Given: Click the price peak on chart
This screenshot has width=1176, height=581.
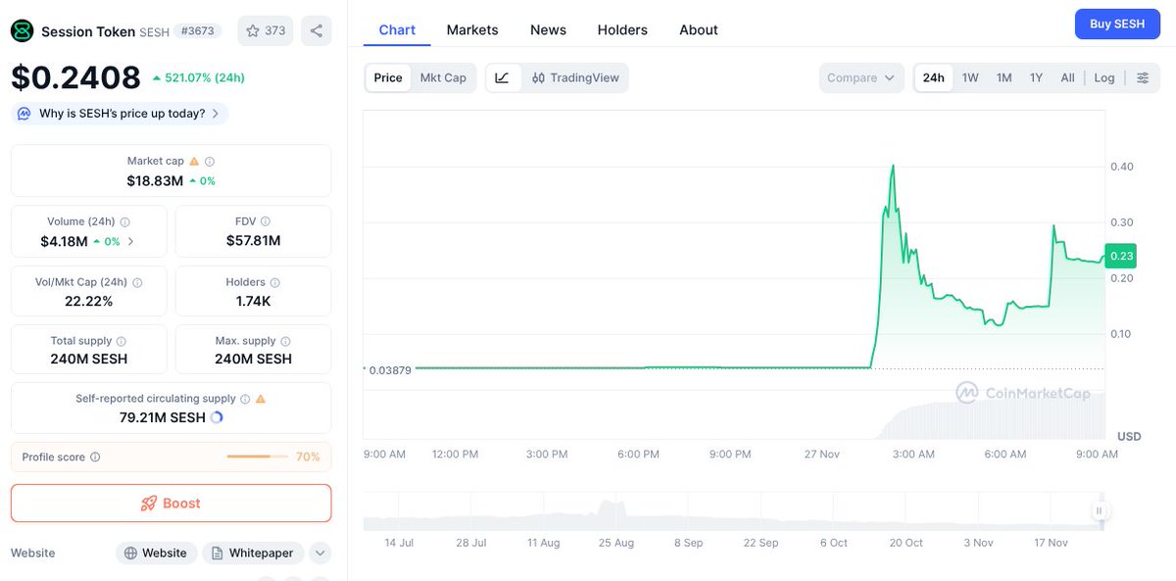Looking at the screenshot, I should [x=893, y=166].
